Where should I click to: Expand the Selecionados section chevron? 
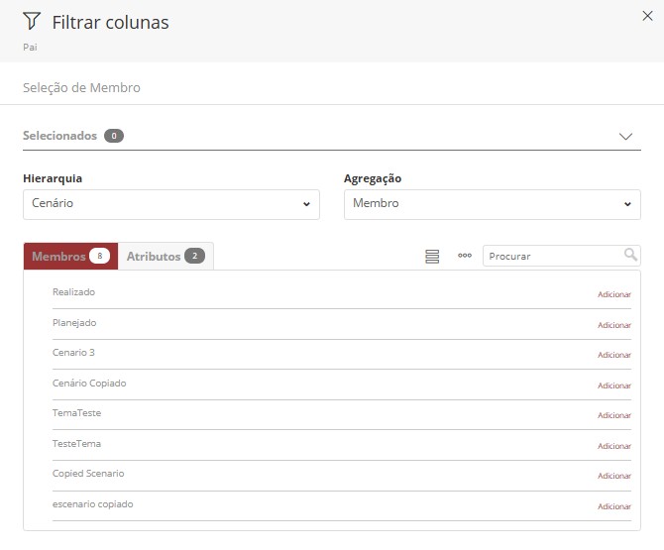tap(625, 137)
